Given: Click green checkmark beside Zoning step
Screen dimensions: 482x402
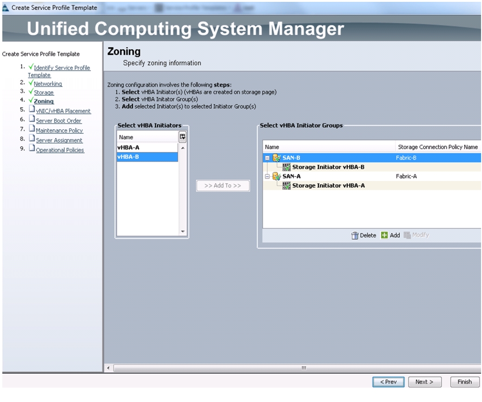Looking at the screenshot, I should [31, 100].
